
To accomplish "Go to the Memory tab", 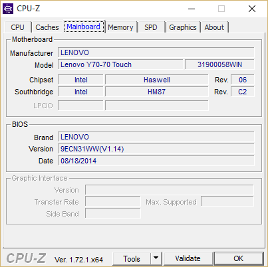I will pyautogui.click(x=120, y=27).
